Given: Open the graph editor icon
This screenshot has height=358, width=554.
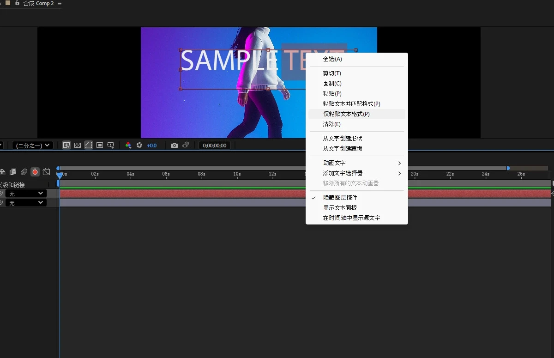Looking at the screenshot, I should point(46,172).
